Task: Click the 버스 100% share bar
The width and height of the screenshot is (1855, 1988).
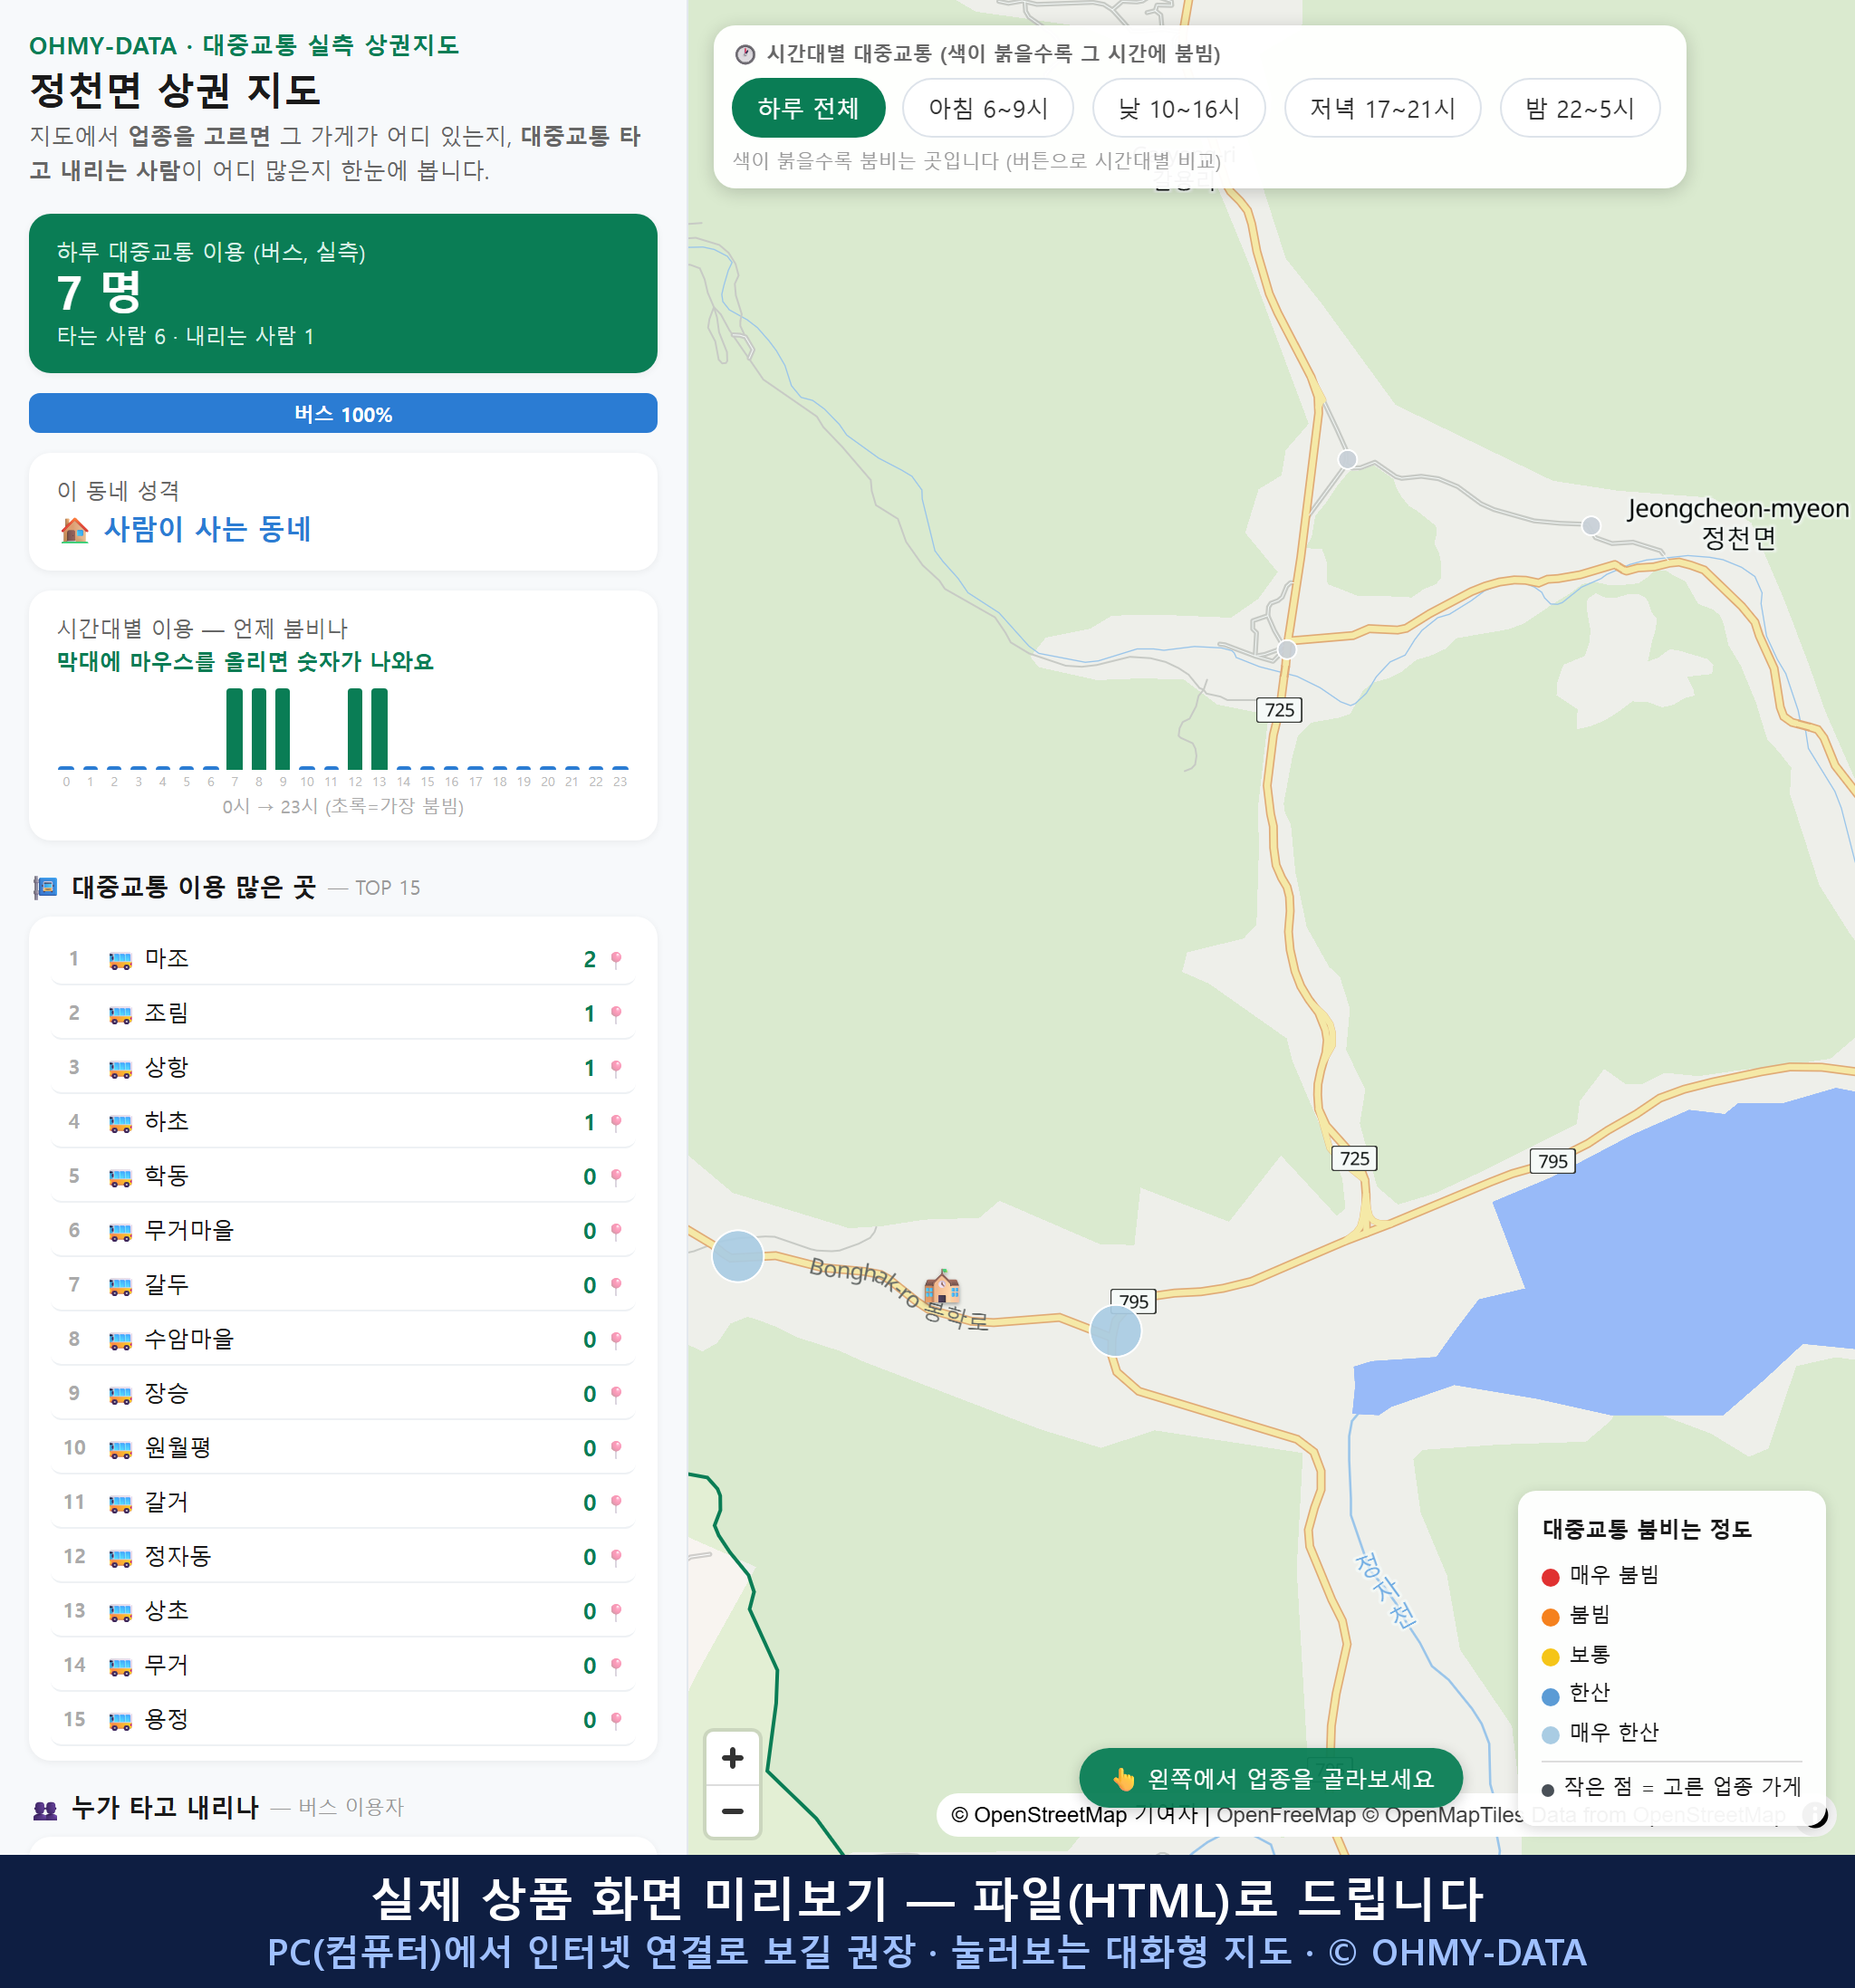Action: point(343,413)
